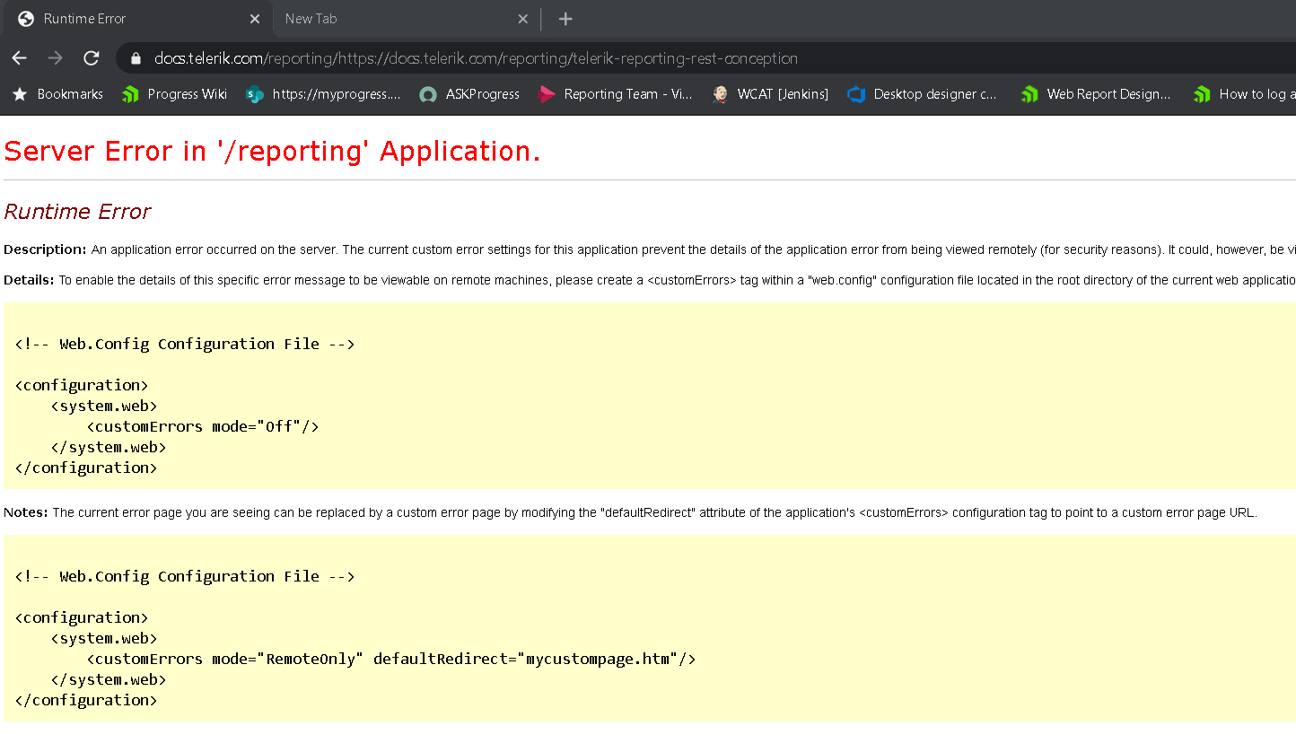This screenshot has height=752, width=1296.
Task: Go forward to the next page
Action: pos(55,58)
